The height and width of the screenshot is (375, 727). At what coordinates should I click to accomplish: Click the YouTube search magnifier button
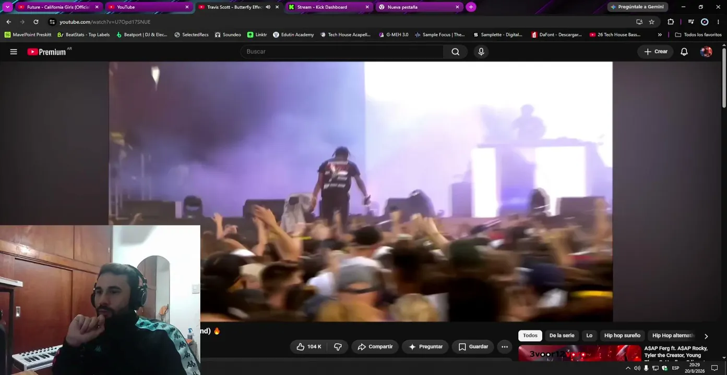456,52
